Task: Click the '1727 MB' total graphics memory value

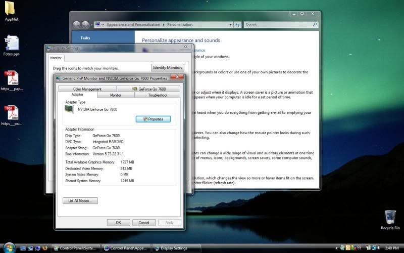Action: coord(127,162)
